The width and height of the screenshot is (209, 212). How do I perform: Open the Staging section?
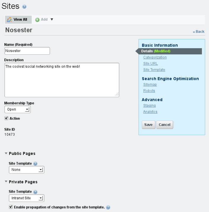pyautogui.click(x=149, y=106)
